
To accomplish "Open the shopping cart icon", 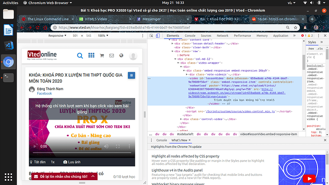I will (x=102, y=55).
